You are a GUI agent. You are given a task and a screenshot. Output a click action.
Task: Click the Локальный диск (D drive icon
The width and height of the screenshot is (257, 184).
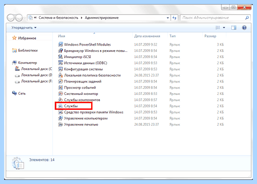tap(17, 75)
